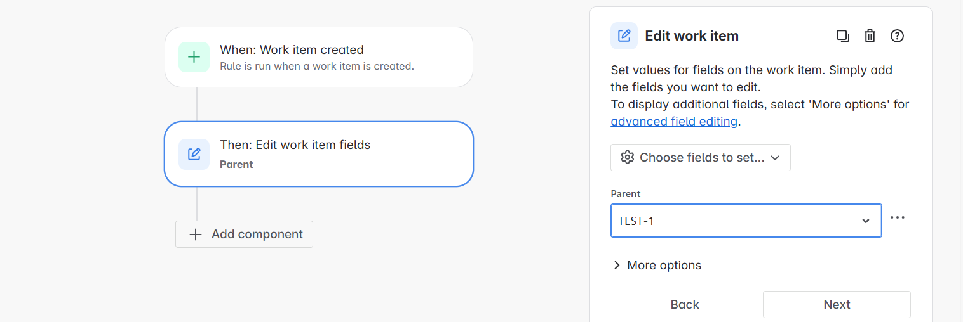Click the gear icon beside Choose fields
This screenshot has width=963, height=322.
(x=628, y=157)
